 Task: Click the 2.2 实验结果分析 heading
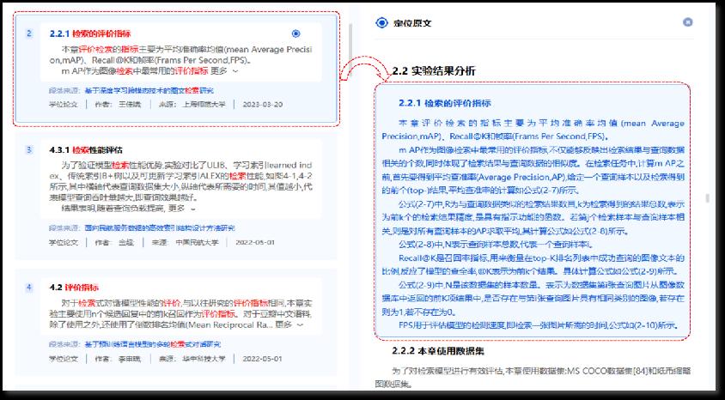click(434, 70)
